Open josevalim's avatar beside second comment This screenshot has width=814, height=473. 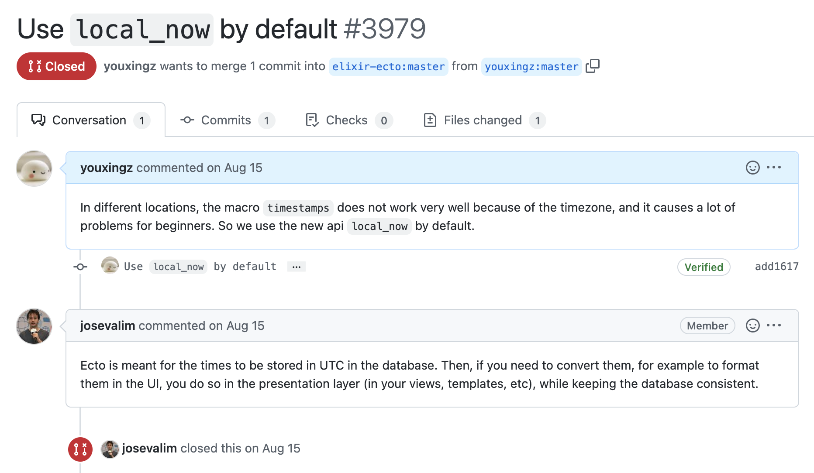[34, 326]
